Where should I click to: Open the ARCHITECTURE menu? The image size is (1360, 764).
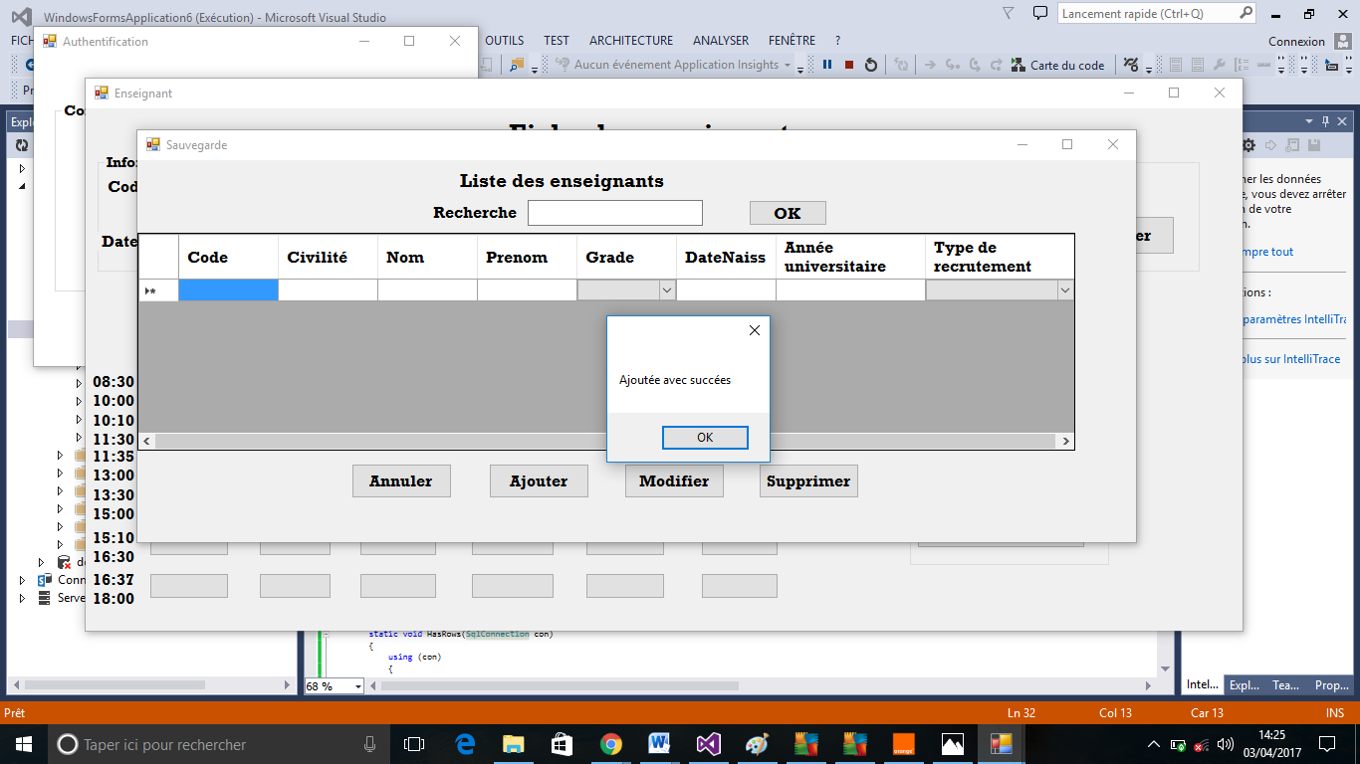(x=630, y=41)
